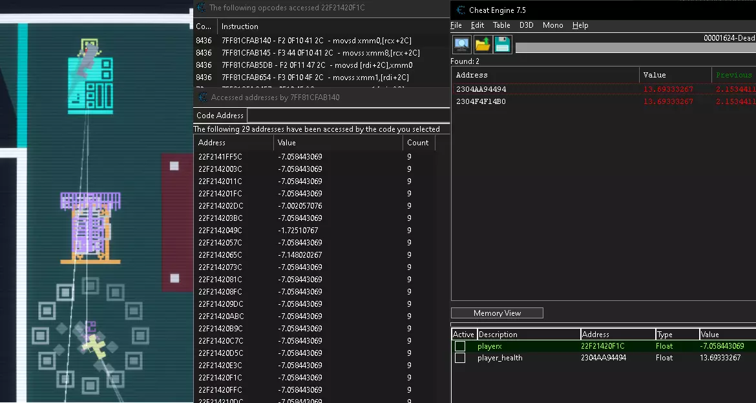
Task: Enable the player_health Active checkbox
Action: (460, 358)
